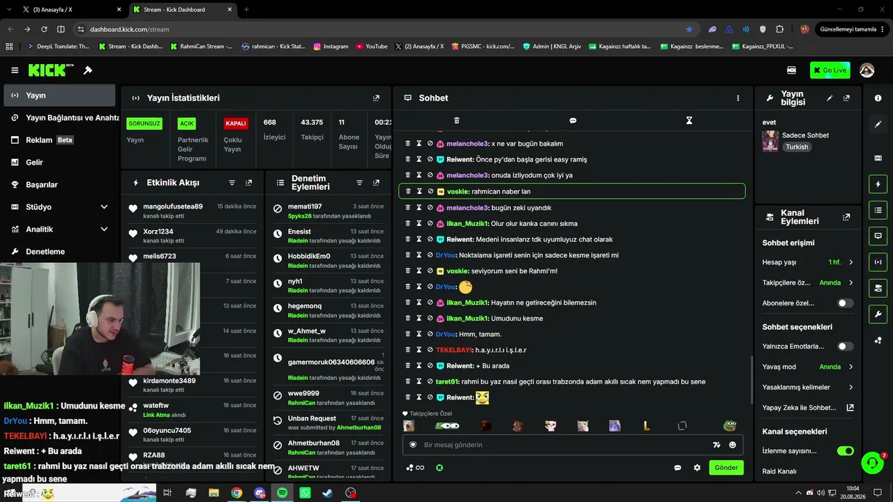The image size is (893, 502).
Task: Open Yasaklanmış kelimeler setting
Action: pyautogui.click(x=808, y=388)
